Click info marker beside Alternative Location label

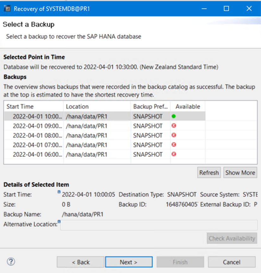click(x=59, y=222)
